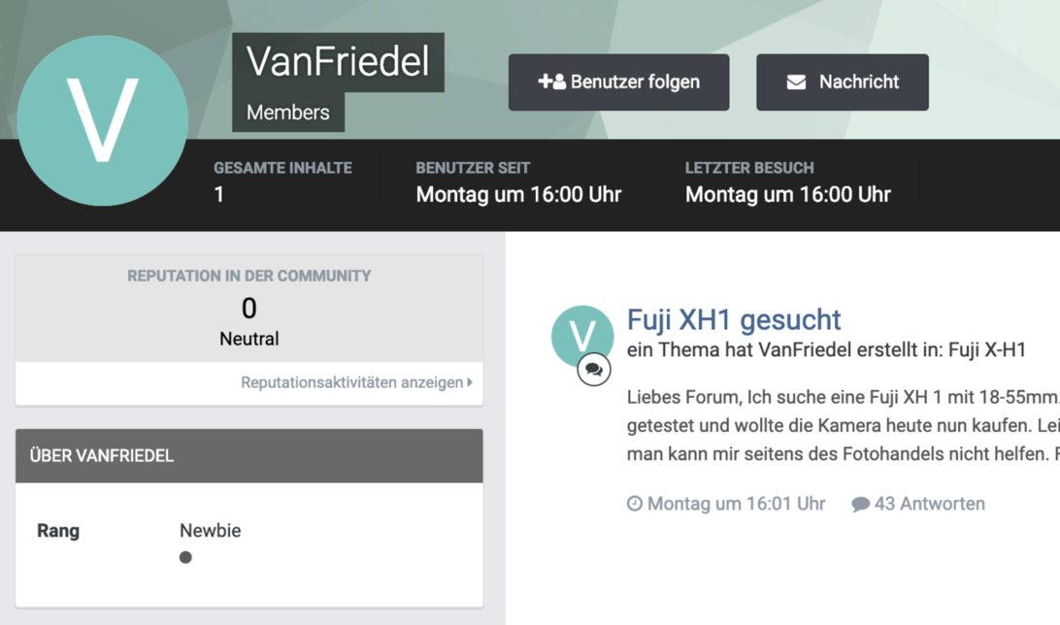The image size is (1060, 625).
Task: Open the 43 Antworten replies link
Action: pos(929,504)
